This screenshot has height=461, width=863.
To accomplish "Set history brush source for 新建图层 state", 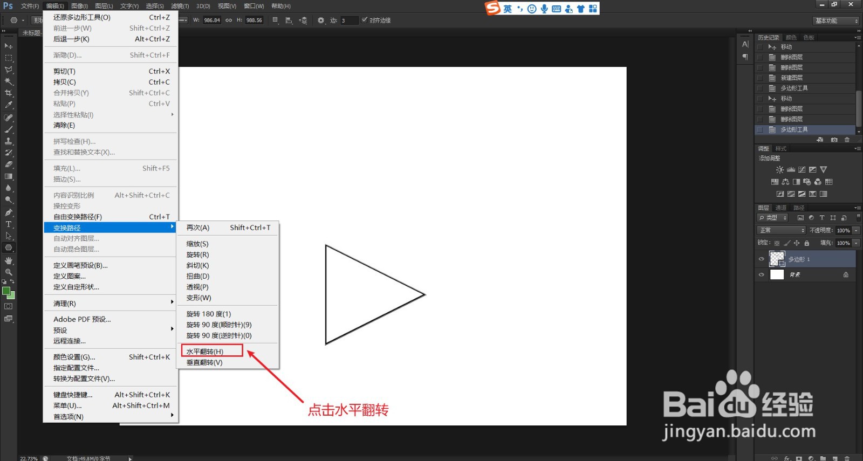I will pyautogui.click(x=760, y=78).
